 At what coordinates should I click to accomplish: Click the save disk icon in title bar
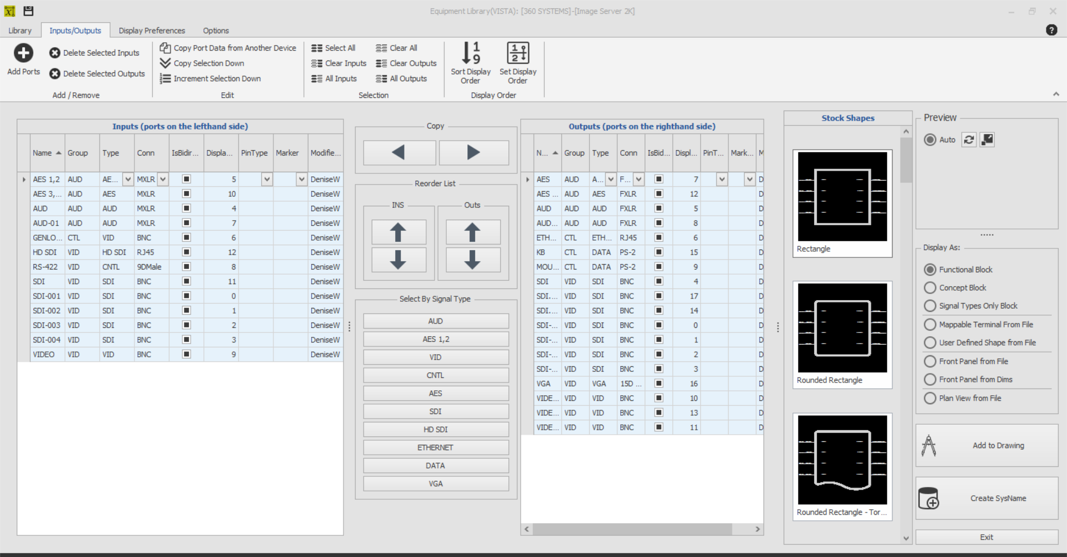coord(28,11)
